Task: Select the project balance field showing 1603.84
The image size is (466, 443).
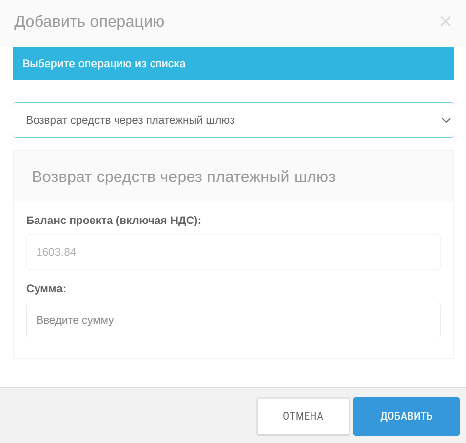Action: (233, 252)
